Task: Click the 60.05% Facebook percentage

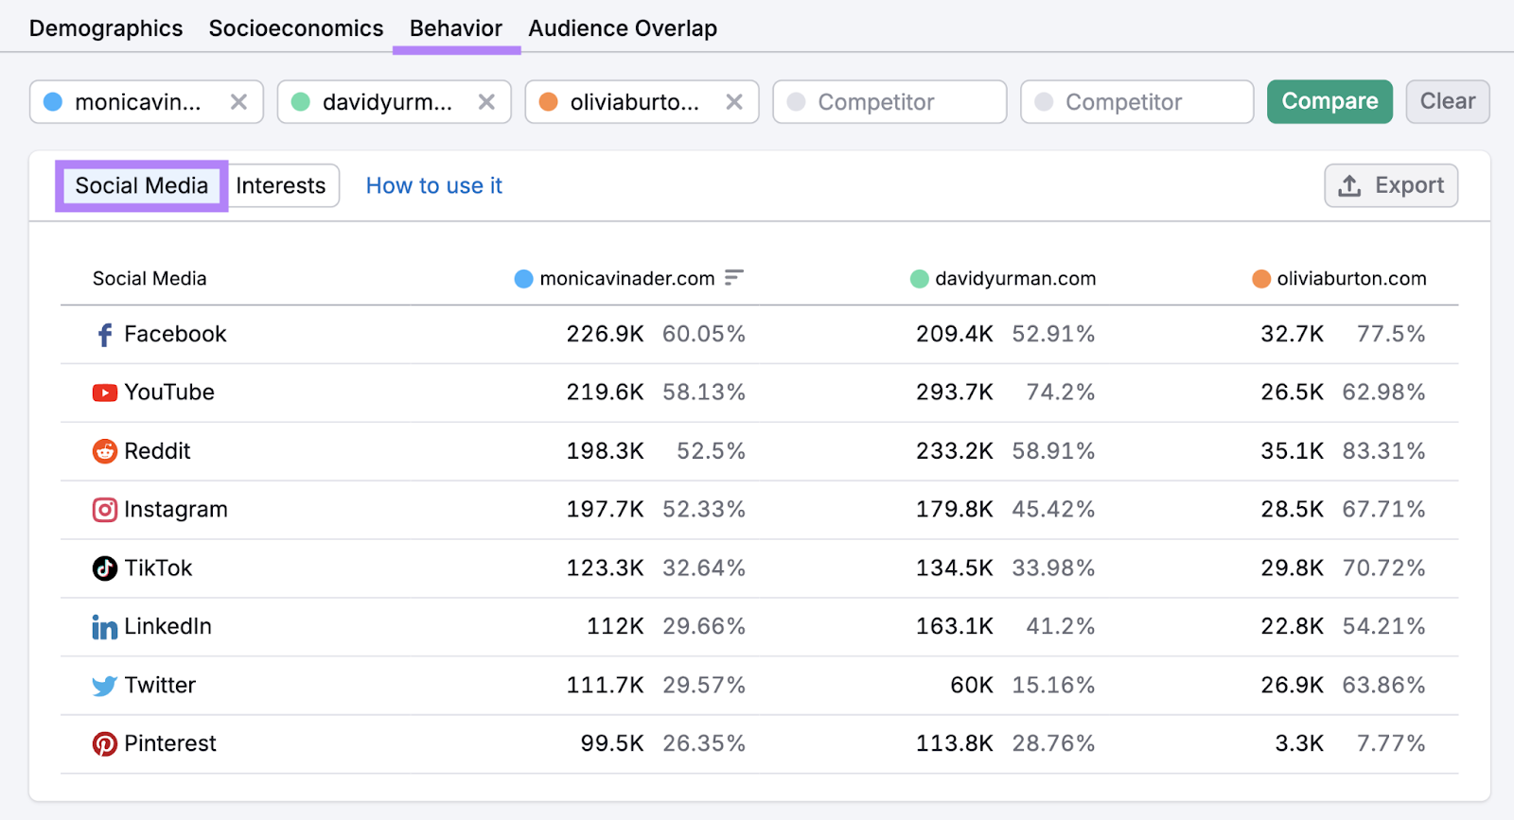Action: pos(704,334)
